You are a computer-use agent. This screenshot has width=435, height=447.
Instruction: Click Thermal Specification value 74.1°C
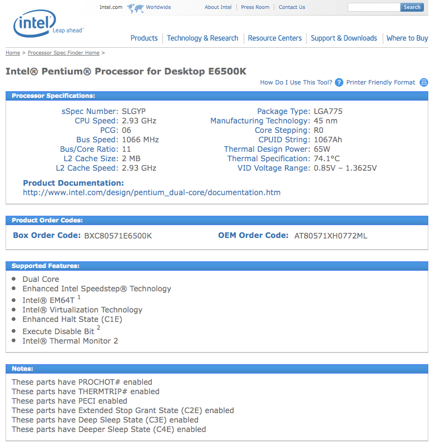click(x=327, y=158)
